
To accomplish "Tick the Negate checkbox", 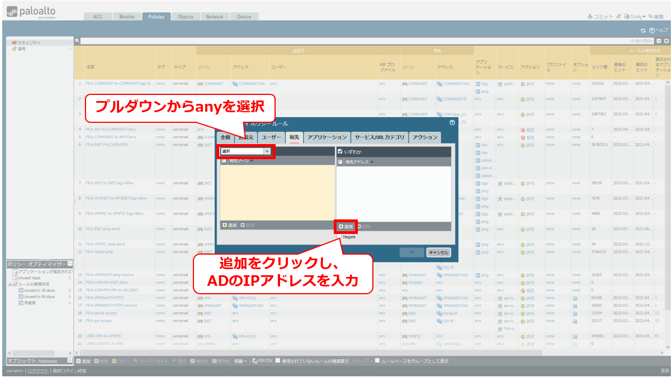I will point(339,237).
